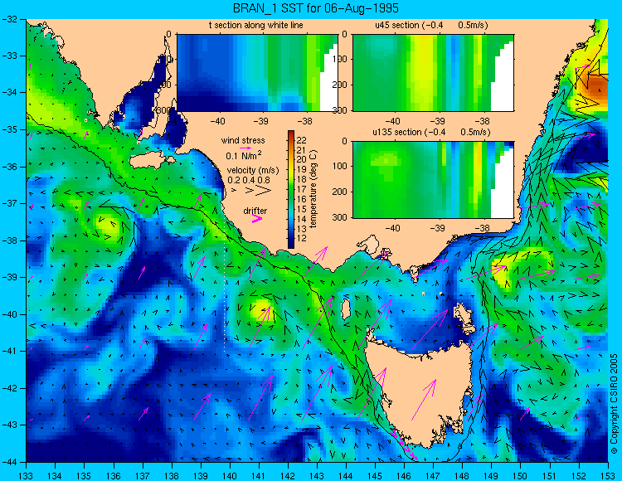Click the latitude axis label -36
Screen dimensions: 622x481
pos(9,167)
